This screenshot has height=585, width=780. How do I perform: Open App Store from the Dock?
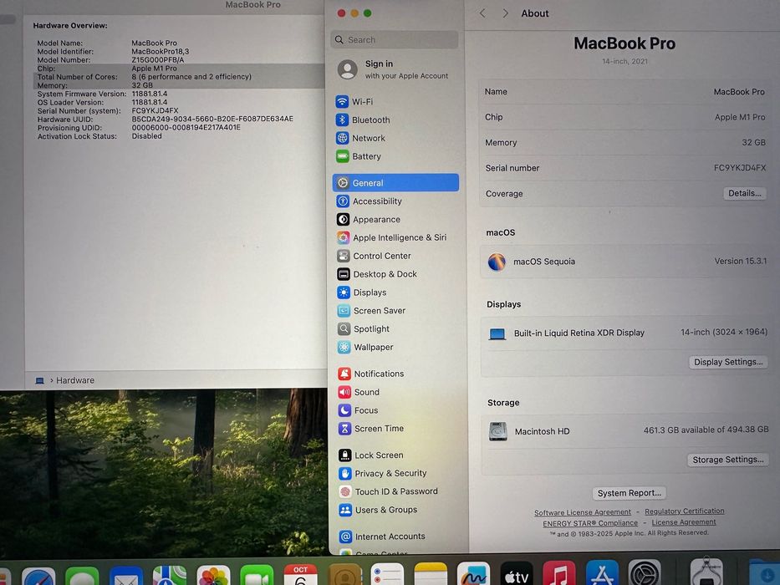tap(603, 574)
